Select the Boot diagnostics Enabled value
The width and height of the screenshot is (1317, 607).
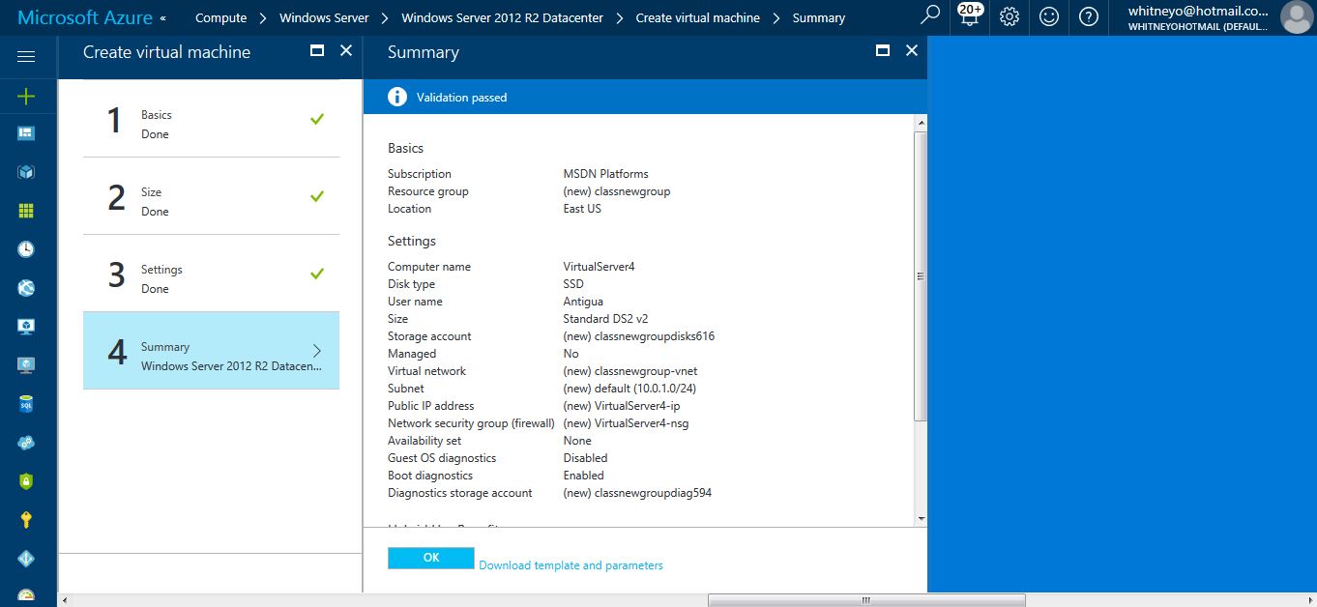pos(583,476)
